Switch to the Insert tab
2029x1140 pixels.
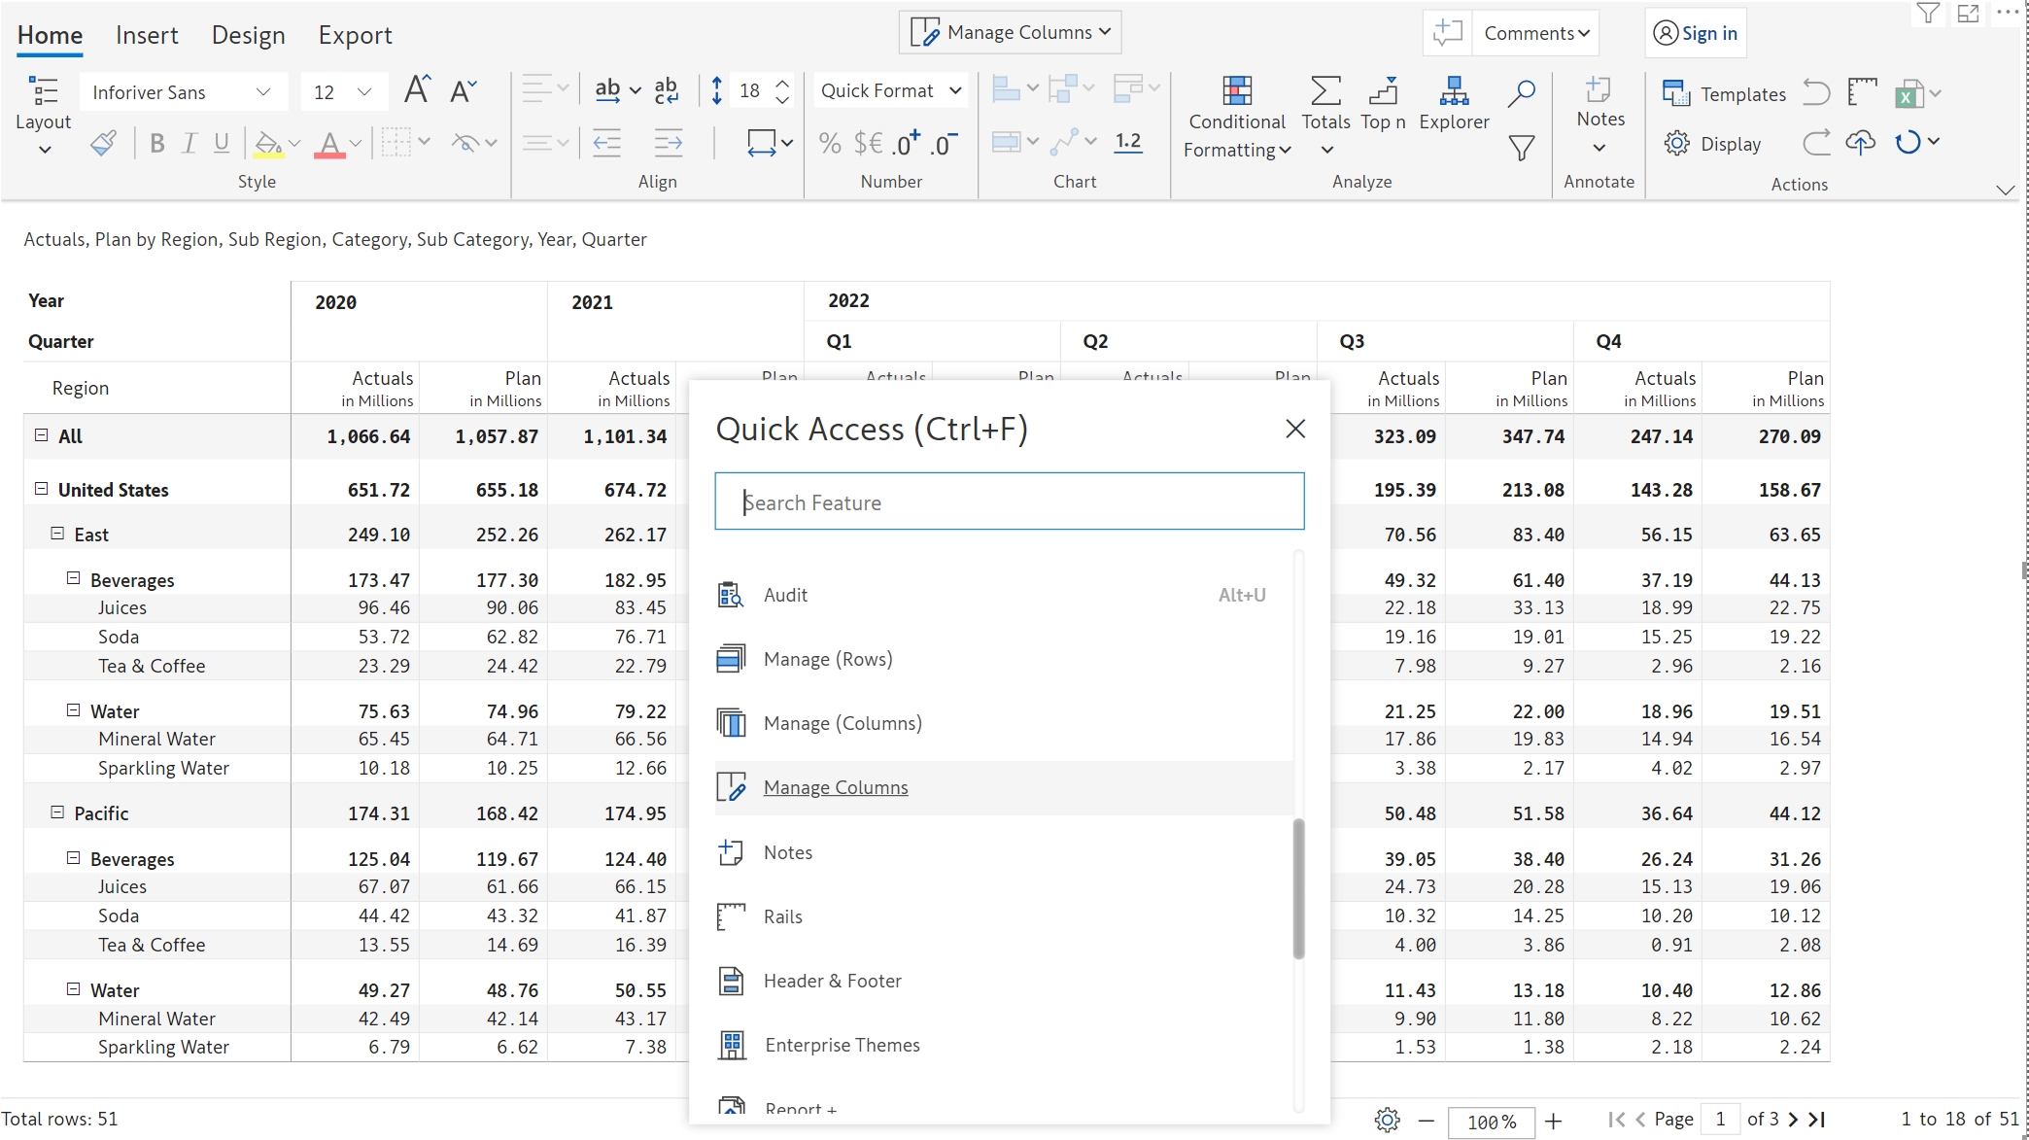(147, 35)
